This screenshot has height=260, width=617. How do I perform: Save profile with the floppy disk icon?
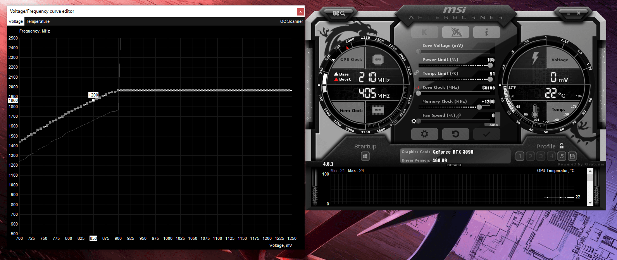(x=572, y=156)
